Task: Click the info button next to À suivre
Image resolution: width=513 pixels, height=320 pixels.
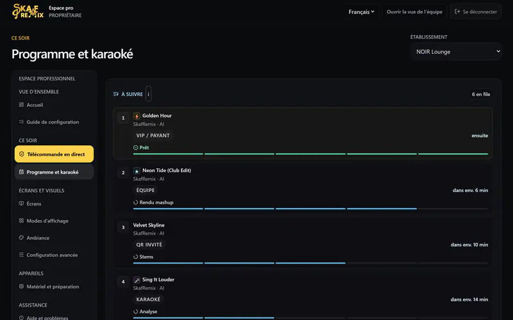Action: 148,94
